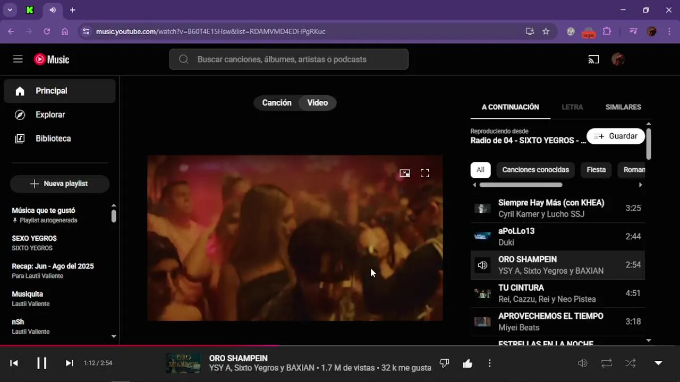Create a Nueva playlist
The height and width of the screenshot is (382, 680).
(x=59, y=184)
